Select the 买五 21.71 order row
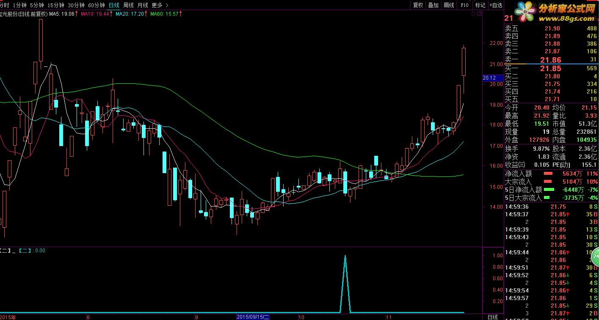The width and height of the screenshot is (599, 320). 551,99
